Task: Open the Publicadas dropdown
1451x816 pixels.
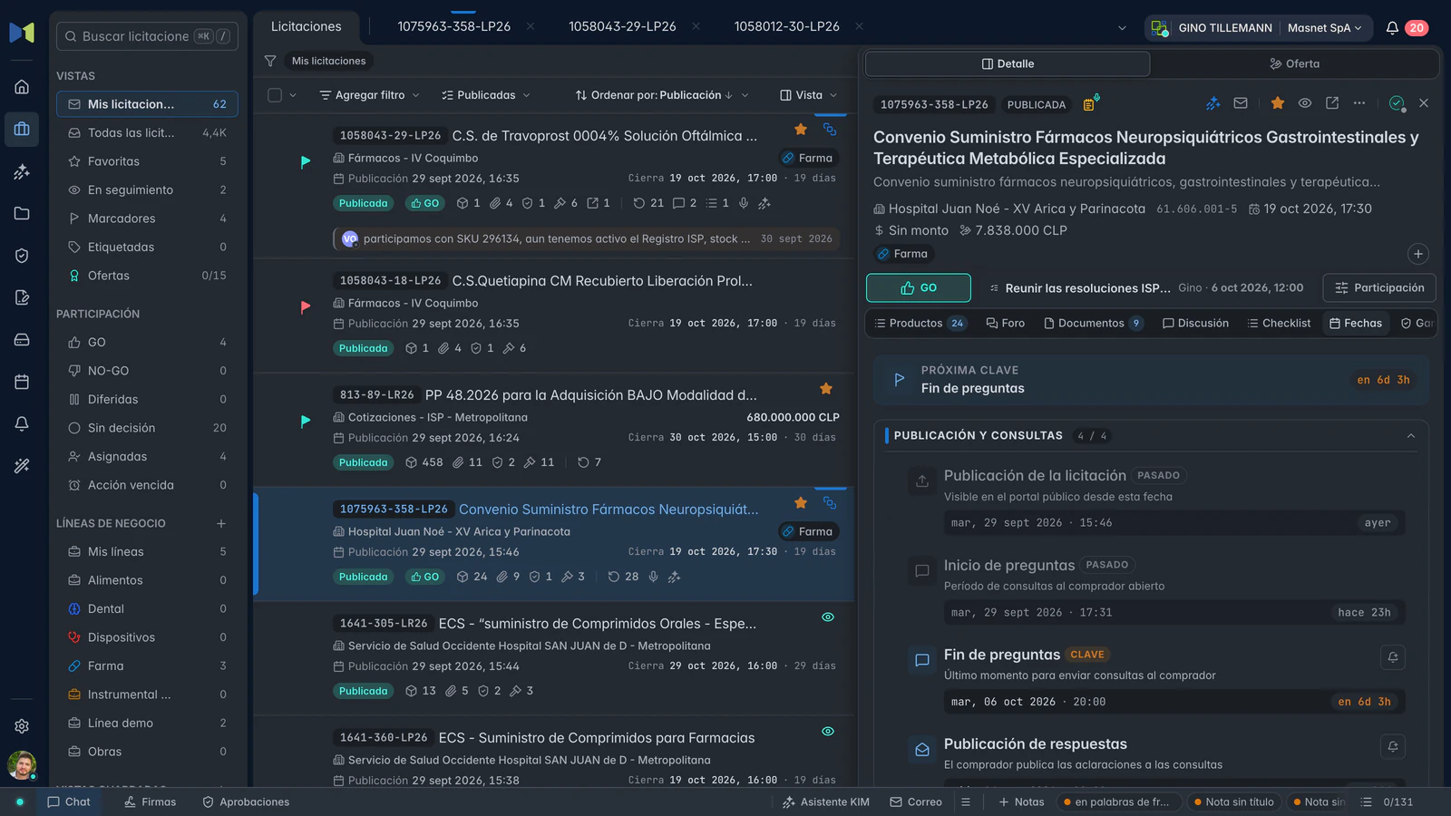Action: (486, 95)
